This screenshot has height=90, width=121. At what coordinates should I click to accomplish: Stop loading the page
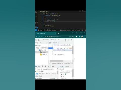tap(42, 36)
